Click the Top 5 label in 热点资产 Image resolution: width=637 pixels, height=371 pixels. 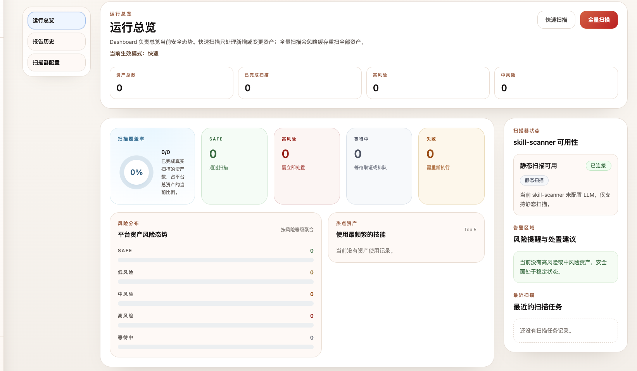[470, 230]
